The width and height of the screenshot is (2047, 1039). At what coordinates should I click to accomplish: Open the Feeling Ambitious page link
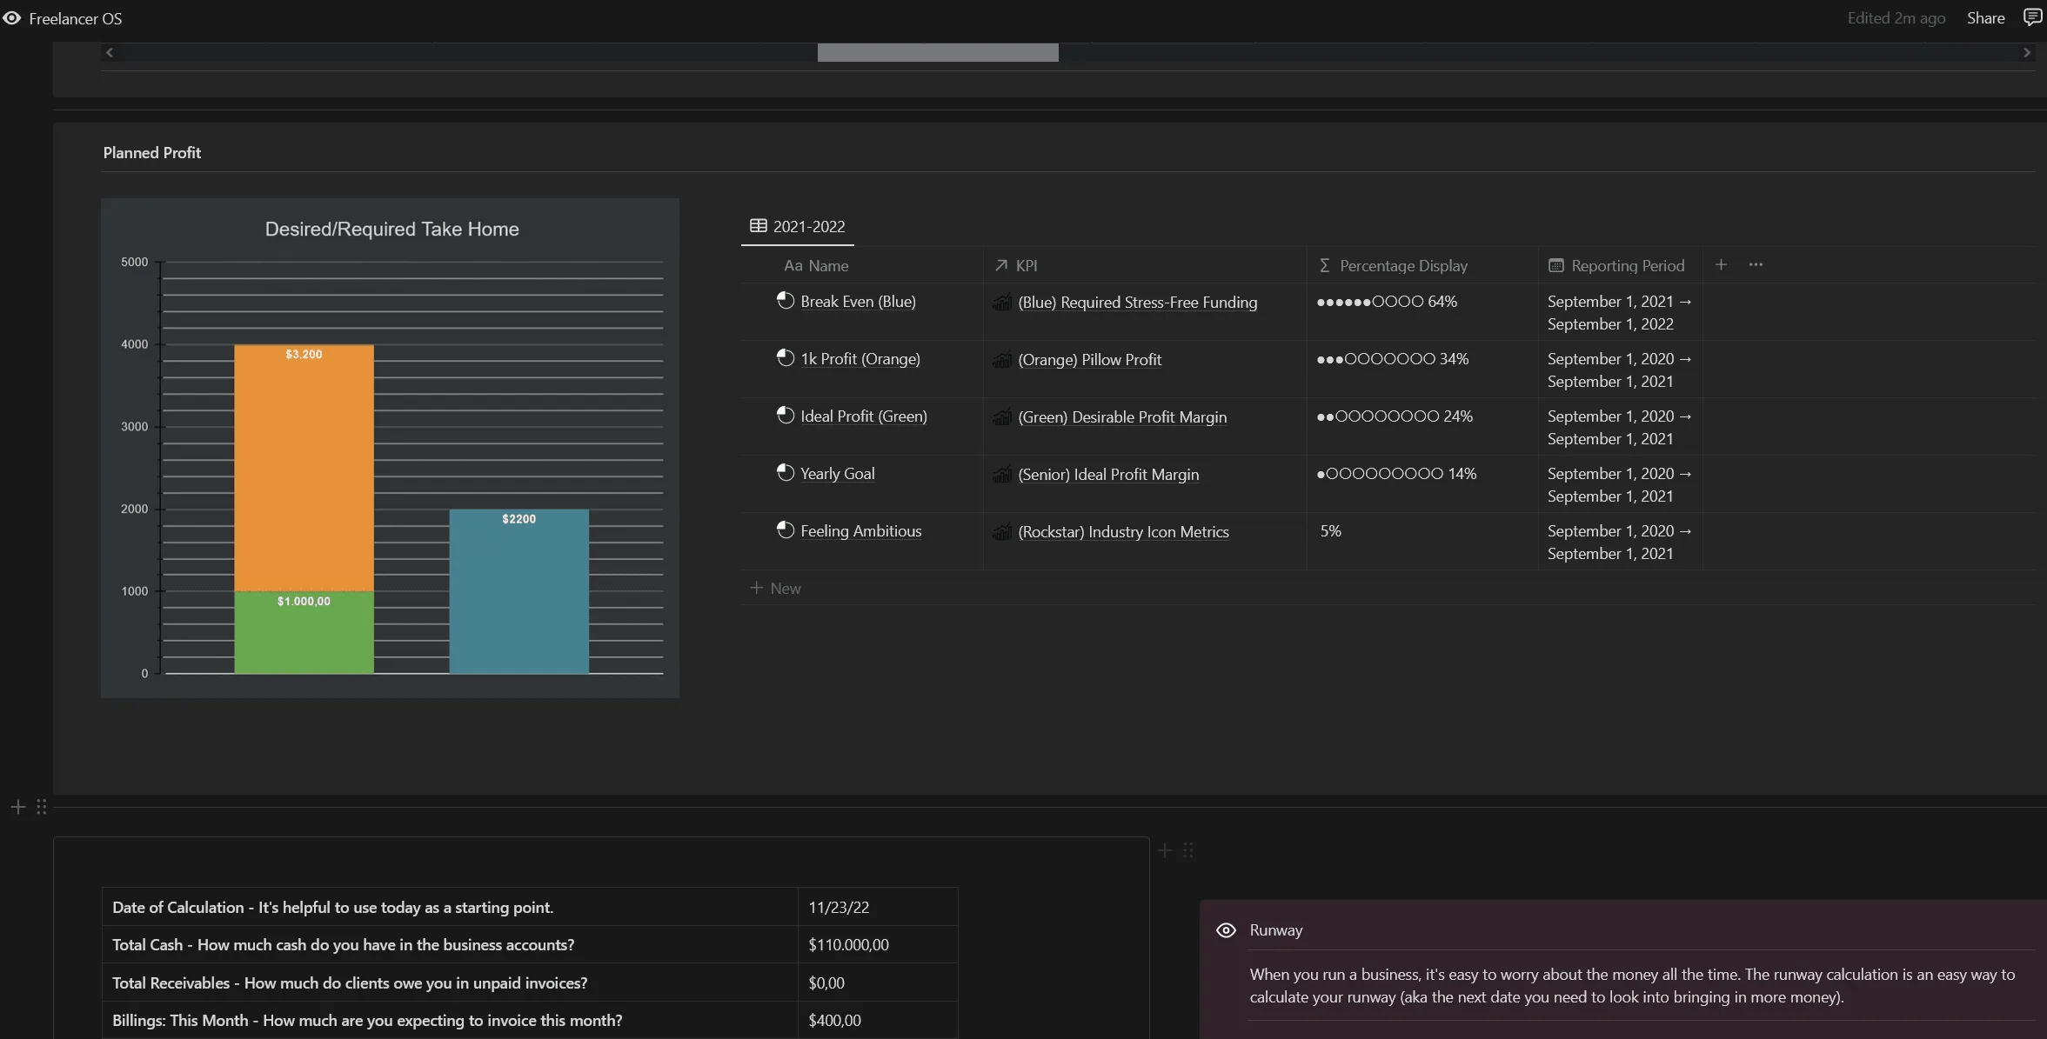pos(860,531)
